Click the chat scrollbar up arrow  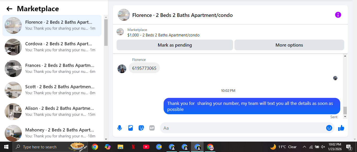point(345,56)
